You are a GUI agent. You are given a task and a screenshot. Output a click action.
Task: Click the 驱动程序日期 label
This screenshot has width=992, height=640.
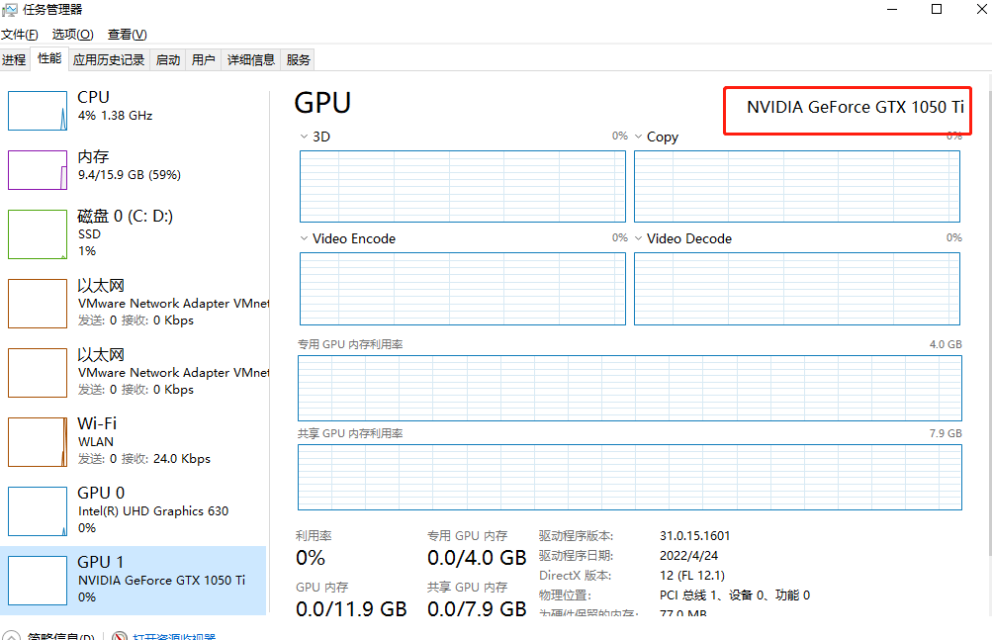coord(576,556)
